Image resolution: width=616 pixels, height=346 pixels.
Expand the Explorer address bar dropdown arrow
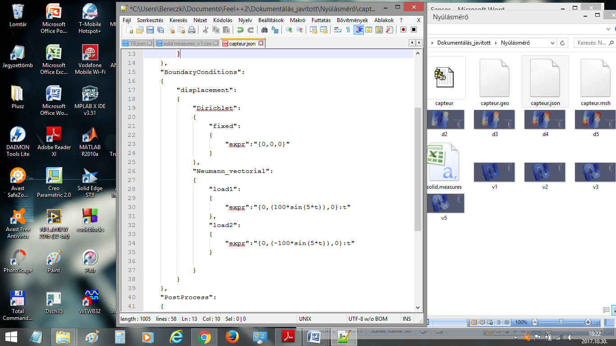(x=552, y=43)
